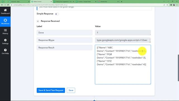Click the 'Label' column heading

[39, 26]
